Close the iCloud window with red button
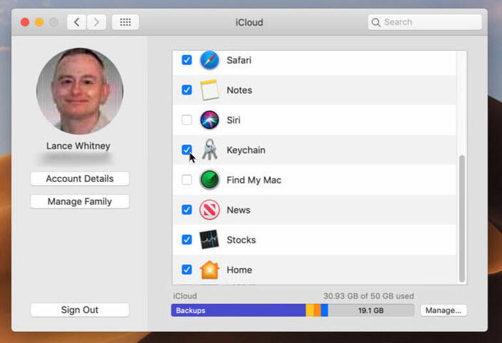The width and height of the screenshot is (502, 343). pos(25,22)
